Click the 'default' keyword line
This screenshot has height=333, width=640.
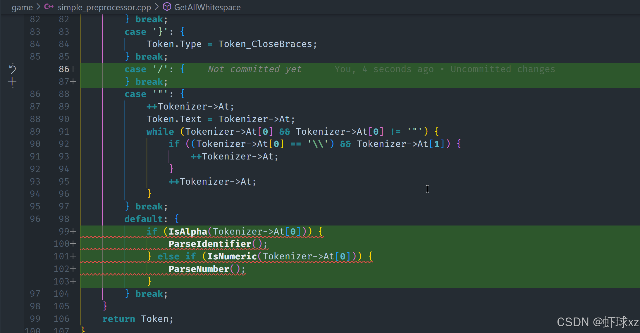coord(143,219)
